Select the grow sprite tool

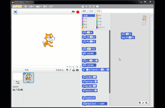point(90,6)
